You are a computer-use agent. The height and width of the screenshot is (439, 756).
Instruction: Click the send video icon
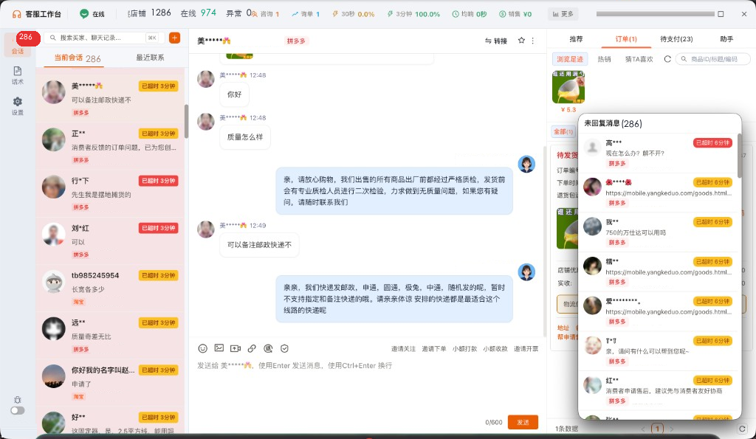236,348
